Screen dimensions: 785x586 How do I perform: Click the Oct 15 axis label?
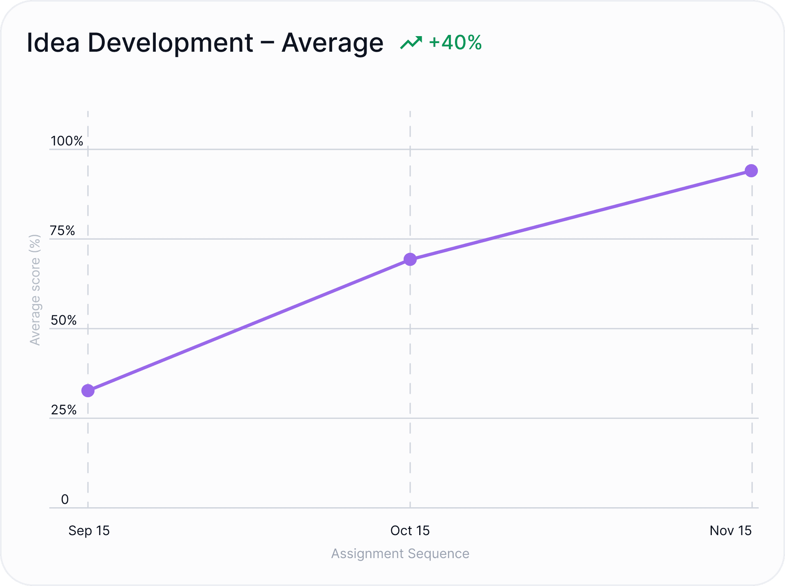(x=410, y=531)
